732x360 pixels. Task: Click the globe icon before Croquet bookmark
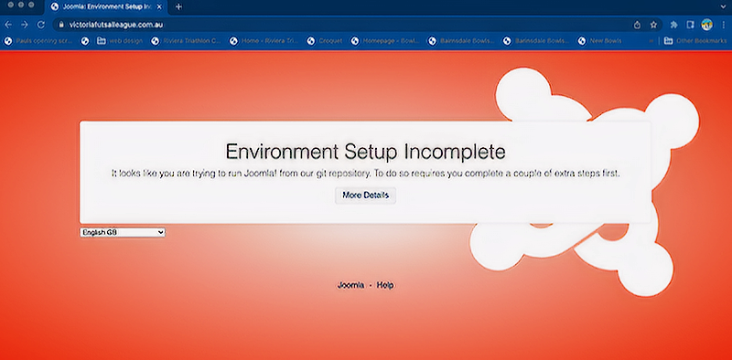[x=311, y=41]
